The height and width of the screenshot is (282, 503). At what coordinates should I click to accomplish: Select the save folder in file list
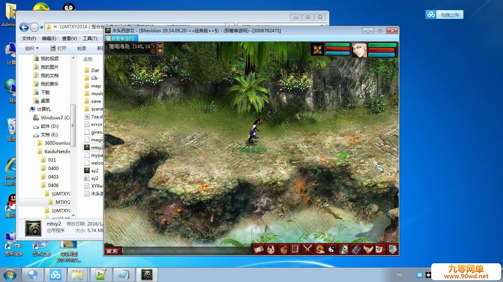[92, 101]
